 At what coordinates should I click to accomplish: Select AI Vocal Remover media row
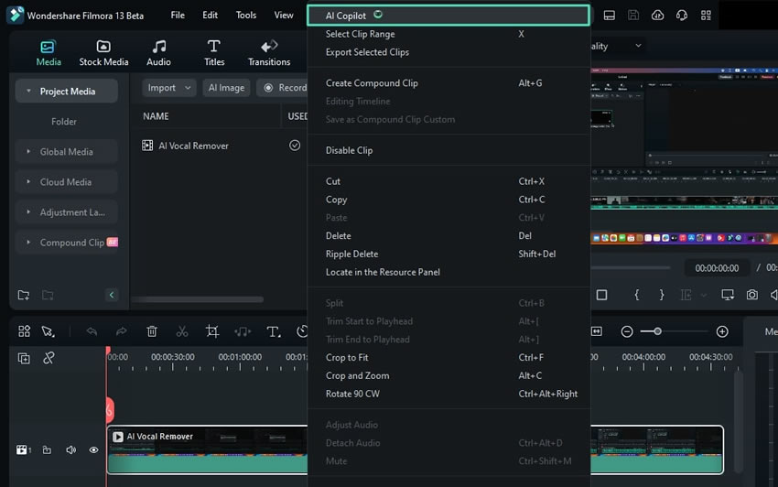tap(219, 146)
